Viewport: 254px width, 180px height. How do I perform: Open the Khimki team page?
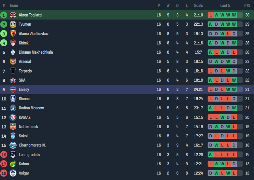24,43
